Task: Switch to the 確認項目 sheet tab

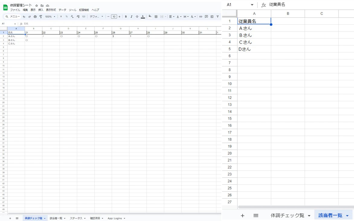Action: click(x=96, y=218)
